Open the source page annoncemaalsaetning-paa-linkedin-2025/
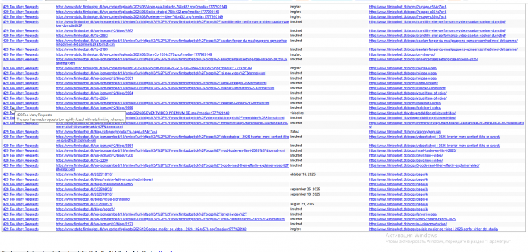 click(423, 60)
